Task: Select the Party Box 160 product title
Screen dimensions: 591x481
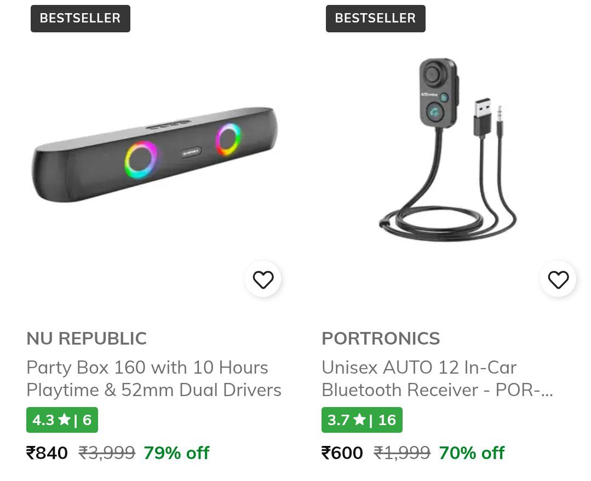Action: pyautogui.click(x=154, y=378)
